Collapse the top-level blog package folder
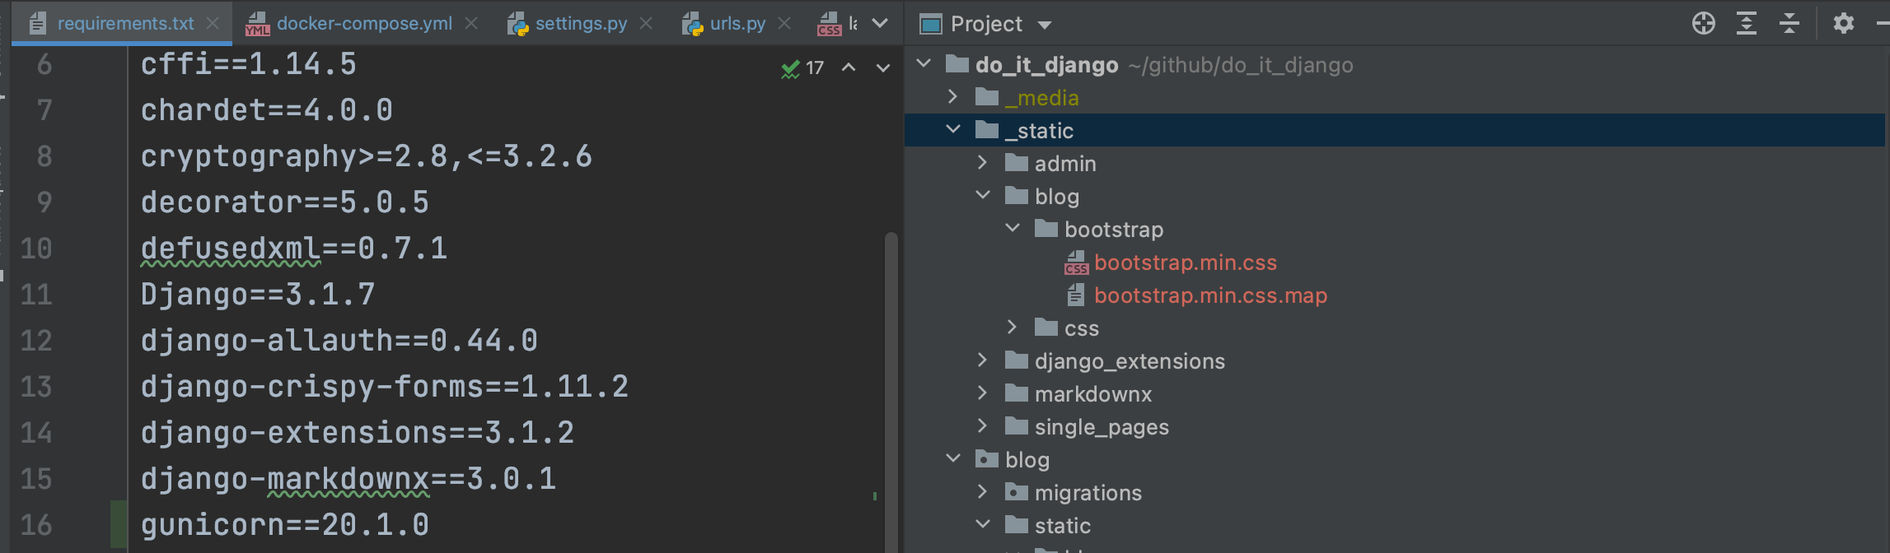 953,459
